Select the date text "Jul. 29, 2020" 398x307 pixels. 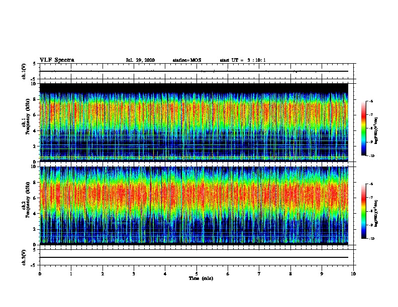140,60
